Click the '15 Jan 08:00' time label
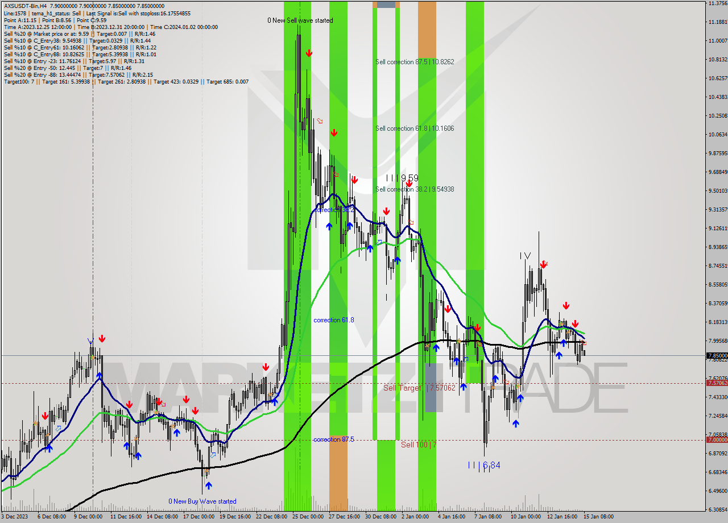The image size is (728, 523). 598,517
